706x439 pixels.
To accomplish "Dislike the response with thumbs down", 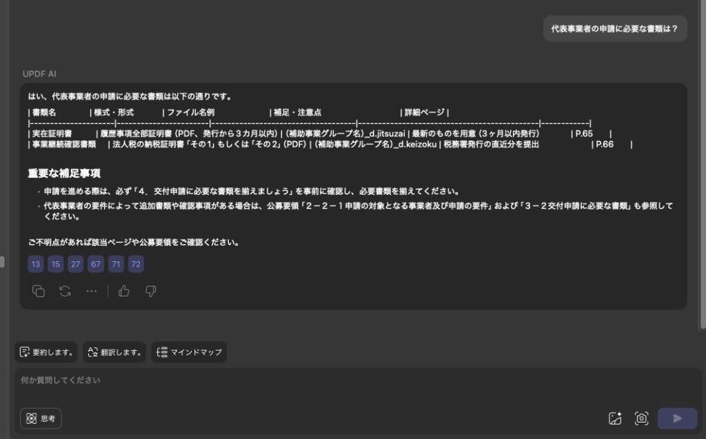I will tap(151, 292).
